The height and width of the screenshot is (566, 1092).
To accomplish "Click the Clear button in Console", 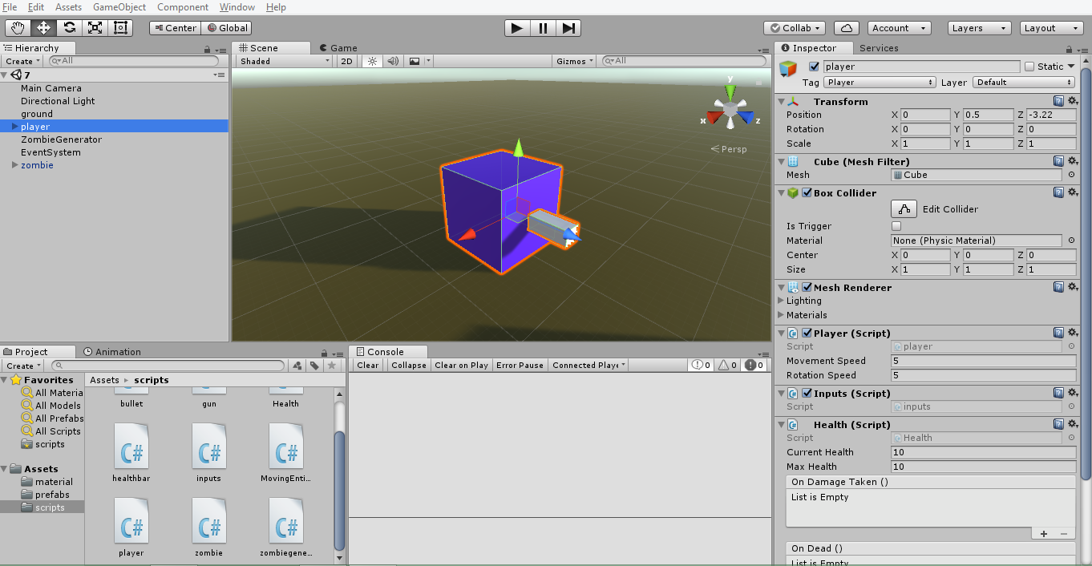I will (x=368, y=366).
